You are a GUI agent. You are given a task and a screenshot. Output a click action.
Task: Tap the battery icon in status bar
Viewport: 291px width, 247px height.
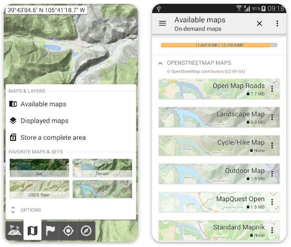click(263, 8)
